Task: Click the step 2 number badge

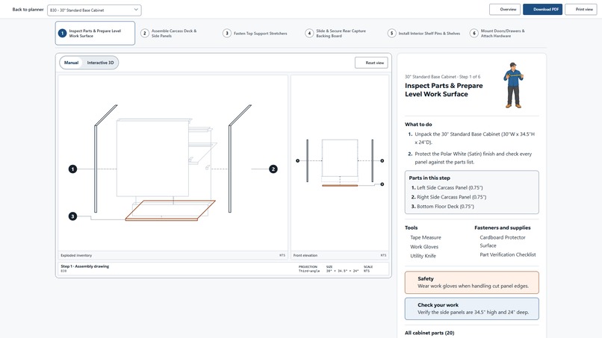Action: click(144, 34)
